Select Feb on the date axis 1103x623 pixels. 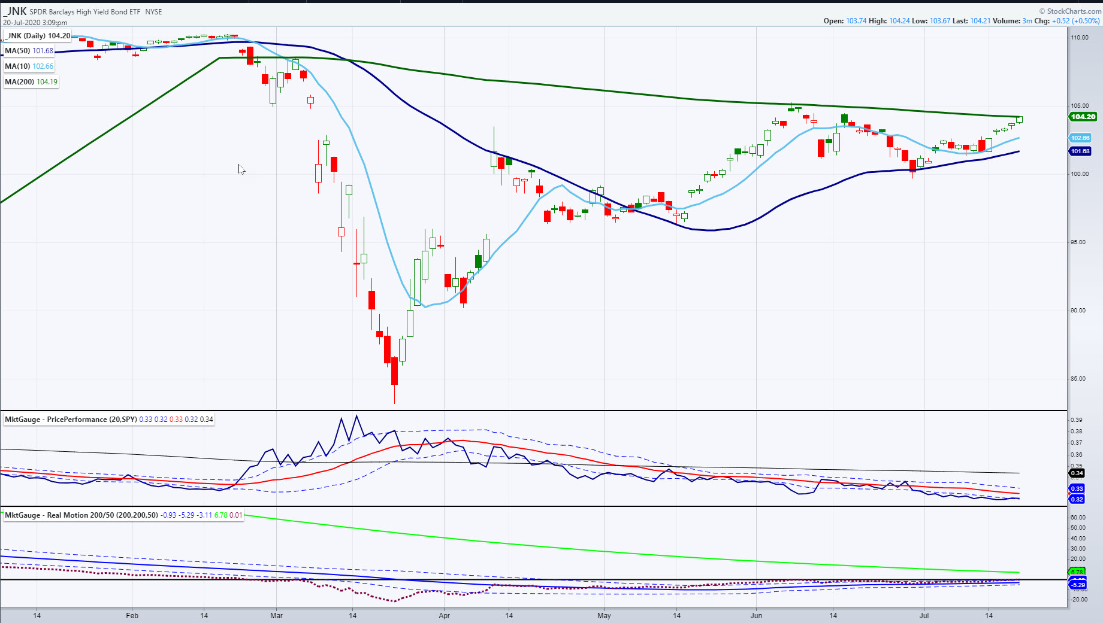[x=132, y=615]
